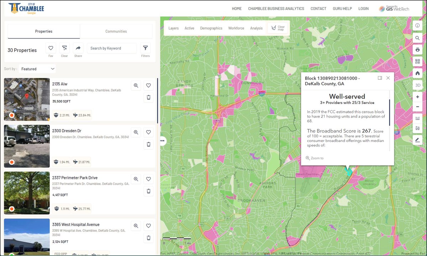
Task: Expand the Layers menu on the map
Action: 173,28
